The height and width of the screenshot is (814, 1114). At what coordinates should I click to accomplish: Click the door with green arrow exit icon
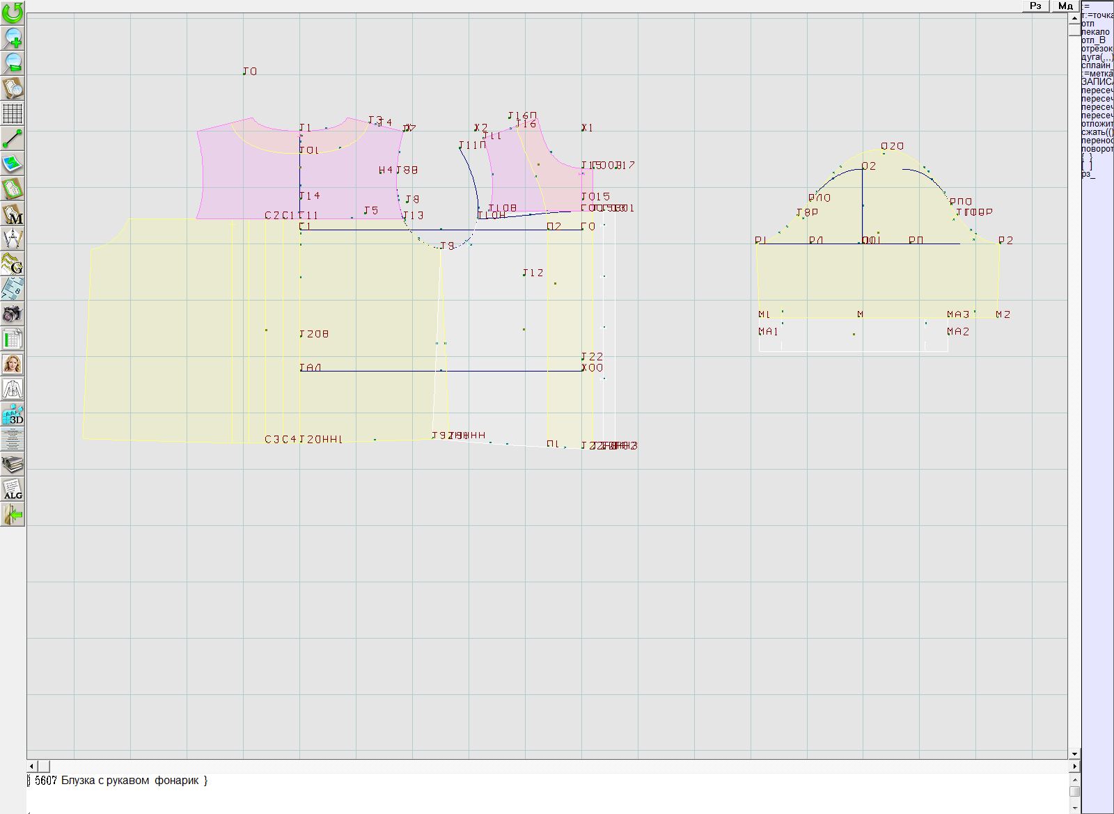[13, 514]
